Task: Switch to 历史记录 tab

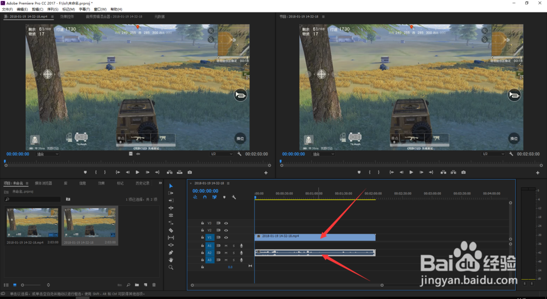Action: click(x=142, y=183)
